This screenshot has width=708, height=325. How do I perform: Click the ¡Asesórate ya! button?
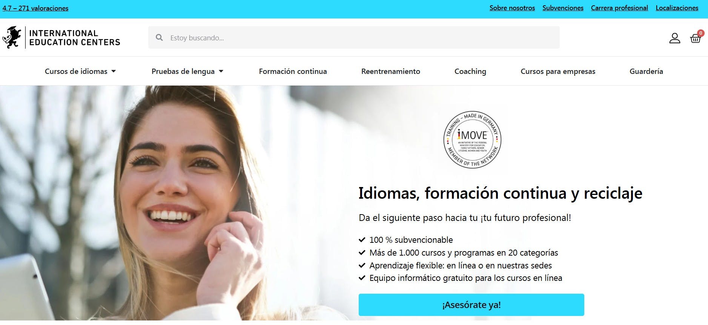coord(471,305)
